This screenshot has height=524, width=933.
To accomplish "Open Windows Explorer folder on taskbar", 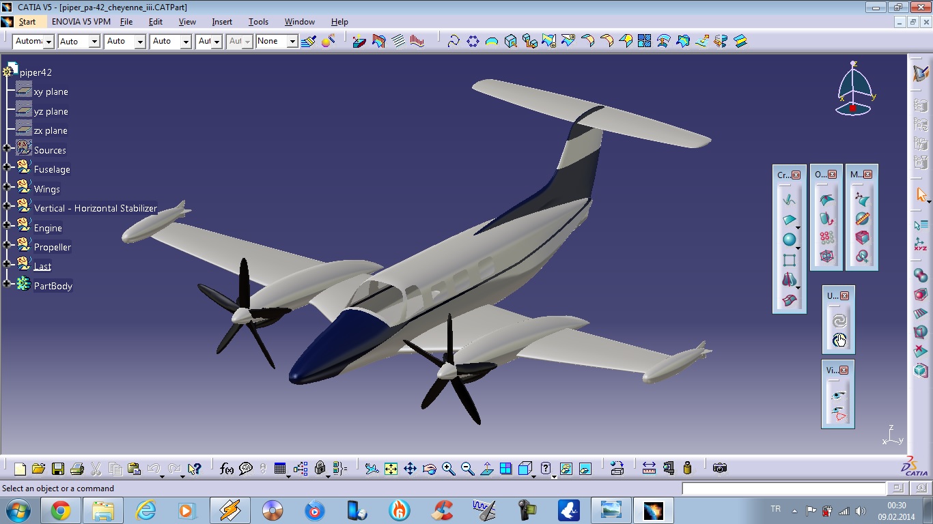I will (103, 510).
